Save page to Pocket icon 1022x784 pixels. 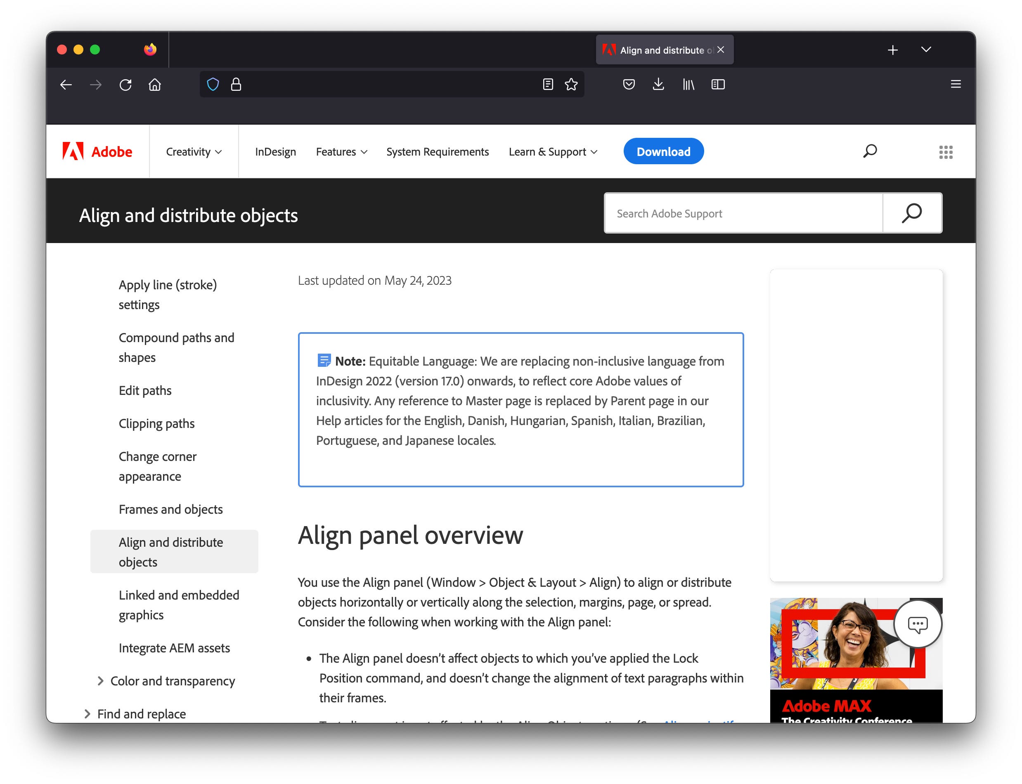(x=629, y=85)
